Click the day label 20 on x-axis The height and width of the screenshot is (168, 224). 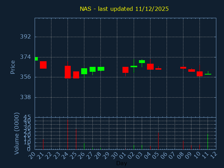[32, 155]
